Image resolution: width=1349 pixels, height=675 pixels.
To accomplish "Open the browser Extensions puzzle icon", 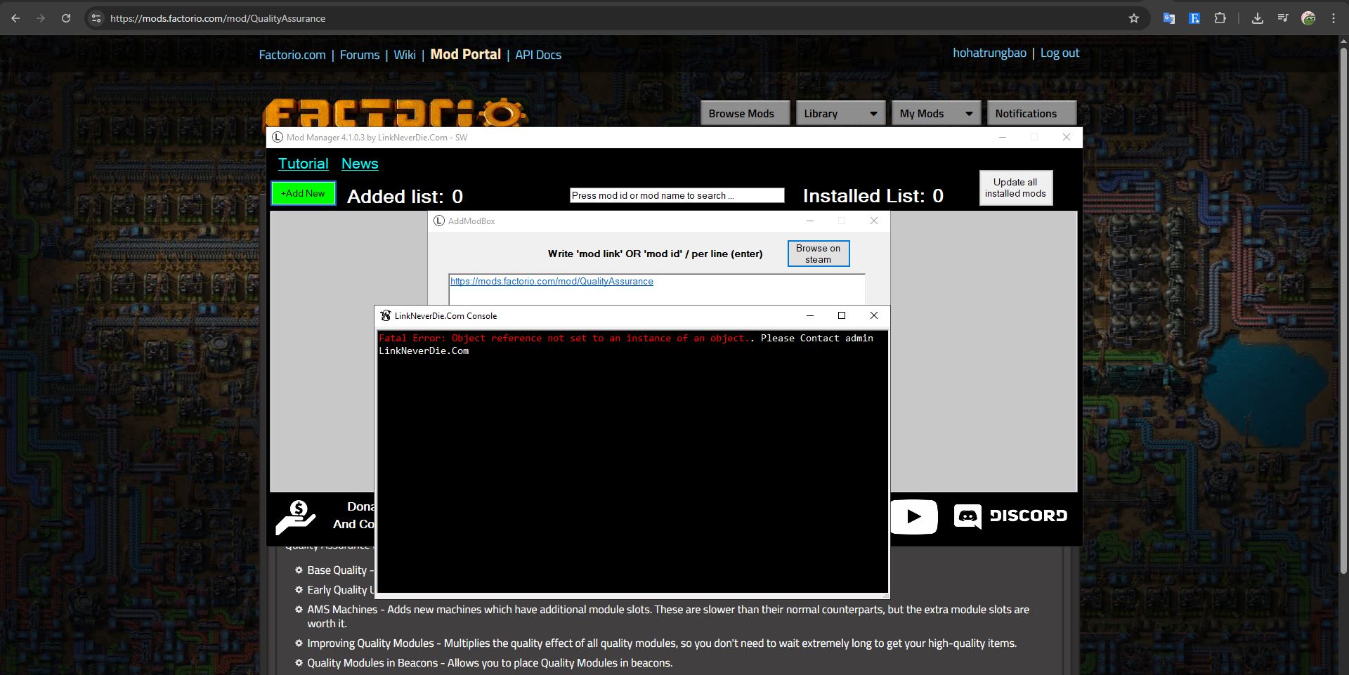I will click(x=1220, y=18).
